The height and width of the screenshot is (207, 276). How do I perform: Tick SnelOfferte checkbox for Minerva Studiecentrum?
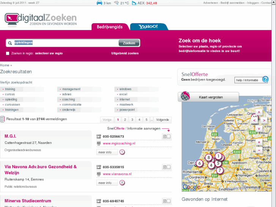coord(169,201)
